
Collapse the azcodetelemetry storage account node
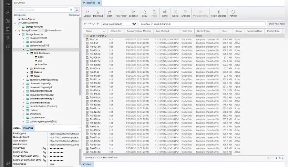[x=23, y=50]
